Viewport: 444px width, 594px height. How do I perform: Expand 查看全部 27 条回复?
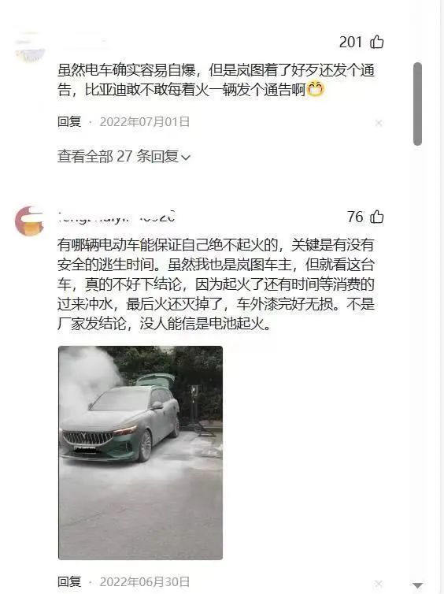(x=124, y=156)
